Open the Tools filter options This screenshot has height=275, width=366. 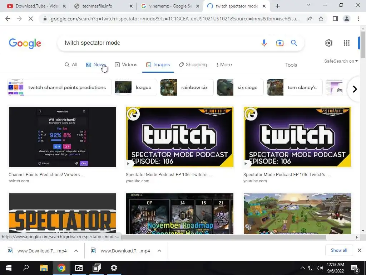(x=291, y=65)
